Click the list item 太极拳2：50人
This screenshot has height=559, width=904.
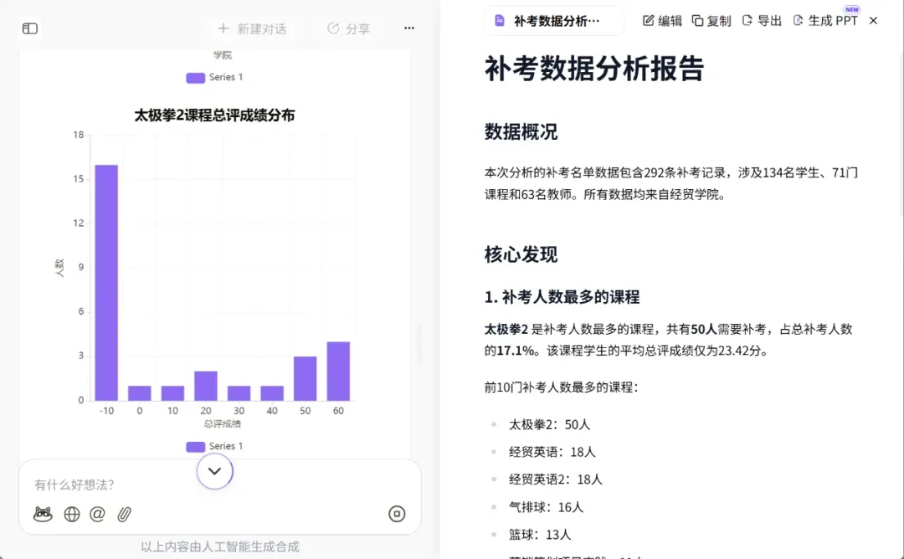coord(549,425)
